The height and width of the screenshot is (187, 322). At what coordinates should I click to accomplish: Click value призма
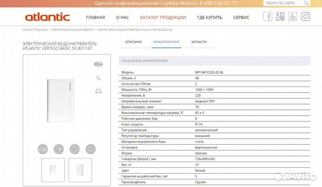[x=201, y=153]
